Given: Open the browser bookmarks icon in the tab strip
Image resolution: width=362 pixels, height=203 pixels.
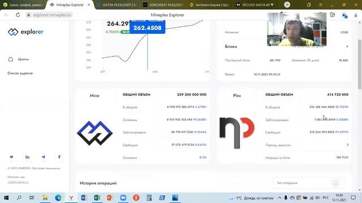Looking at the screenshot, I should click(x=309, y=5).
